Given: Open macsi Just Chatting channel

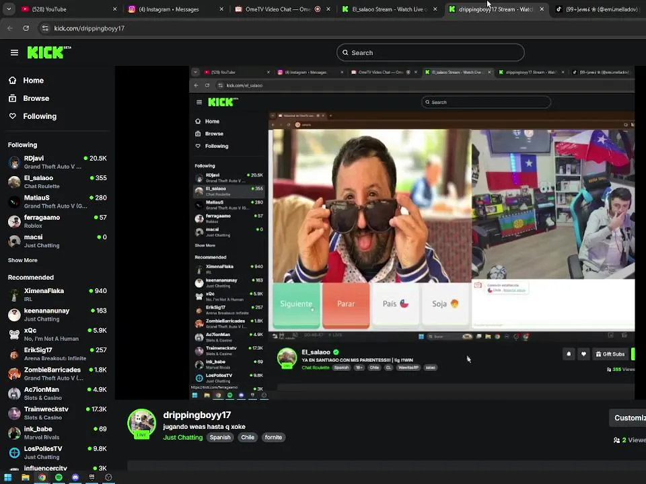Looking at the screenshot, I should pyautogui.click(x=58, y=241).
